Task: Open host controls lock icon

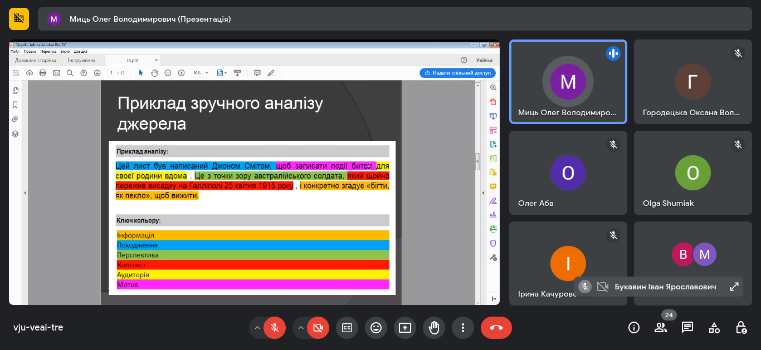Action: (x=741, y=328)
